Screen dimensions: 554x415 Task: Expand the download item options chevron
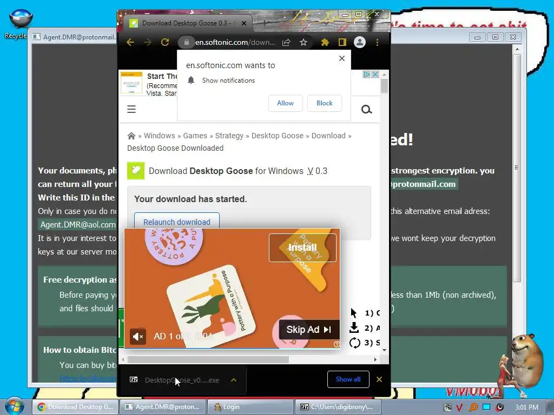234,380
